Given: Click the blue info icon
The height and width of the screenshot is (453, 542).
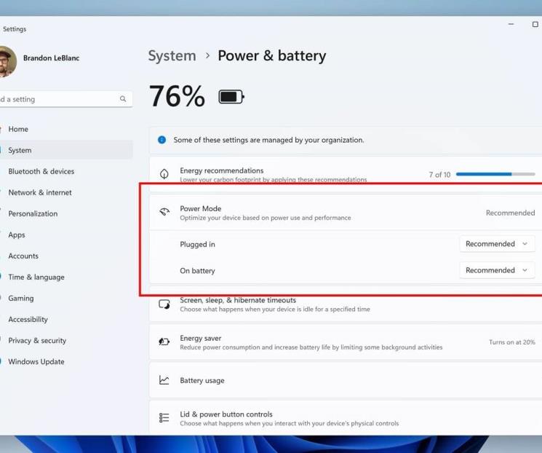Looking at the screenshot, I should (162, 140).
